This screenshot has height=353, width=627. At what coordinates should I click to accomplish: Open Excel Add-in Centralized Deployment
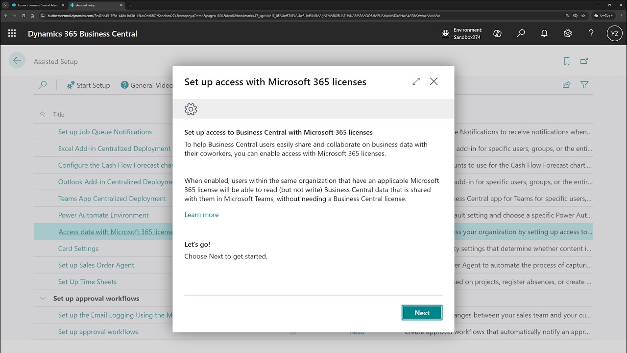click(x=114, y=149)
